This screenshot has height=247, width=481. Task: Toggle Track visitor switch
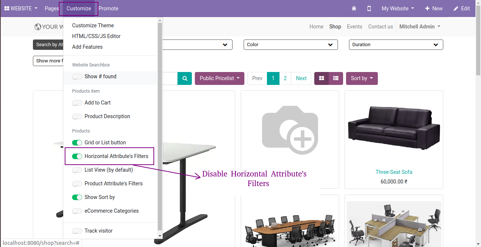(x=77, y=231)
